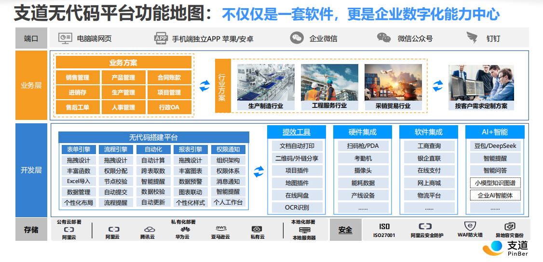The height and width of the screenshot is (262, 543).
Task: Click the 小模型知识图谱 dashed box
Action: 495,183
